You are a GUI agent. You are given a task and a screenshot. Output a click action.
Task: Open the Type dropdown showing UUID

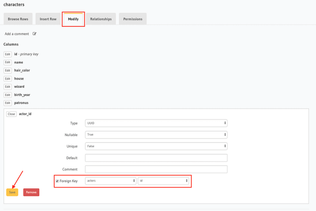click(156, 123)
